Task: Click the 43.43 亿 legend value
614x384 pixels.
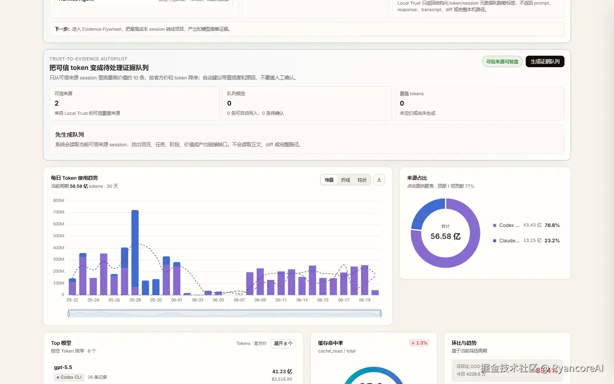Action: [x=532, y=225]
